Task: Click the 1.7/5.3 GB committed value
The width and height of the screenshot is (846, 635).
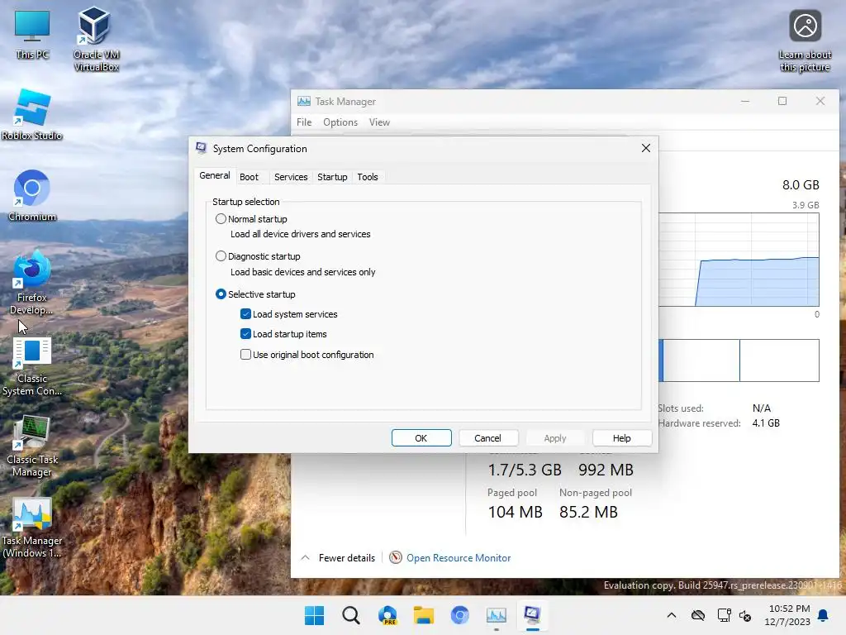Action: tap(524, 470)
